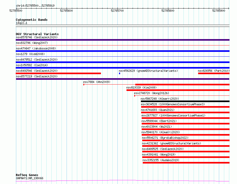Open the GNPNAT1|NM_198066 gene label
237x184 pixels.
[x=30, y=178]
